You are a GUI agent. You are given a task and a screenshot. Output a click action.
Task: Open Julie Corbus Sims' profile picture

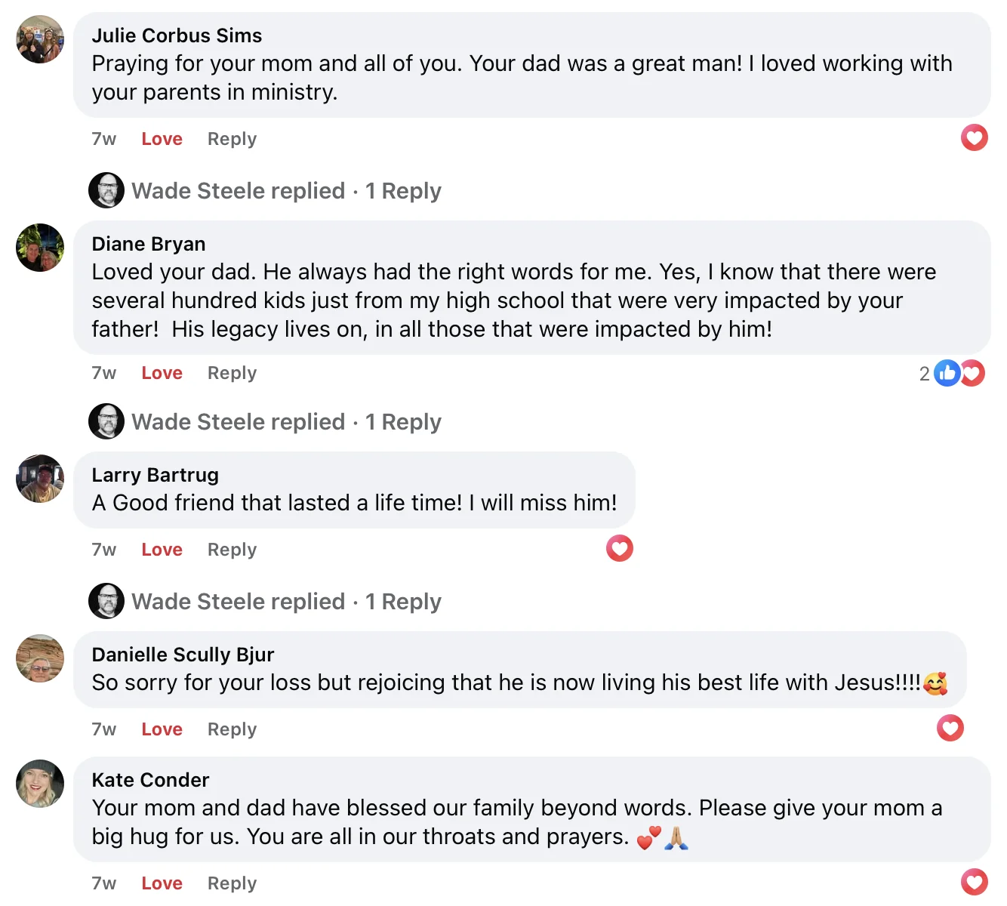40,39
